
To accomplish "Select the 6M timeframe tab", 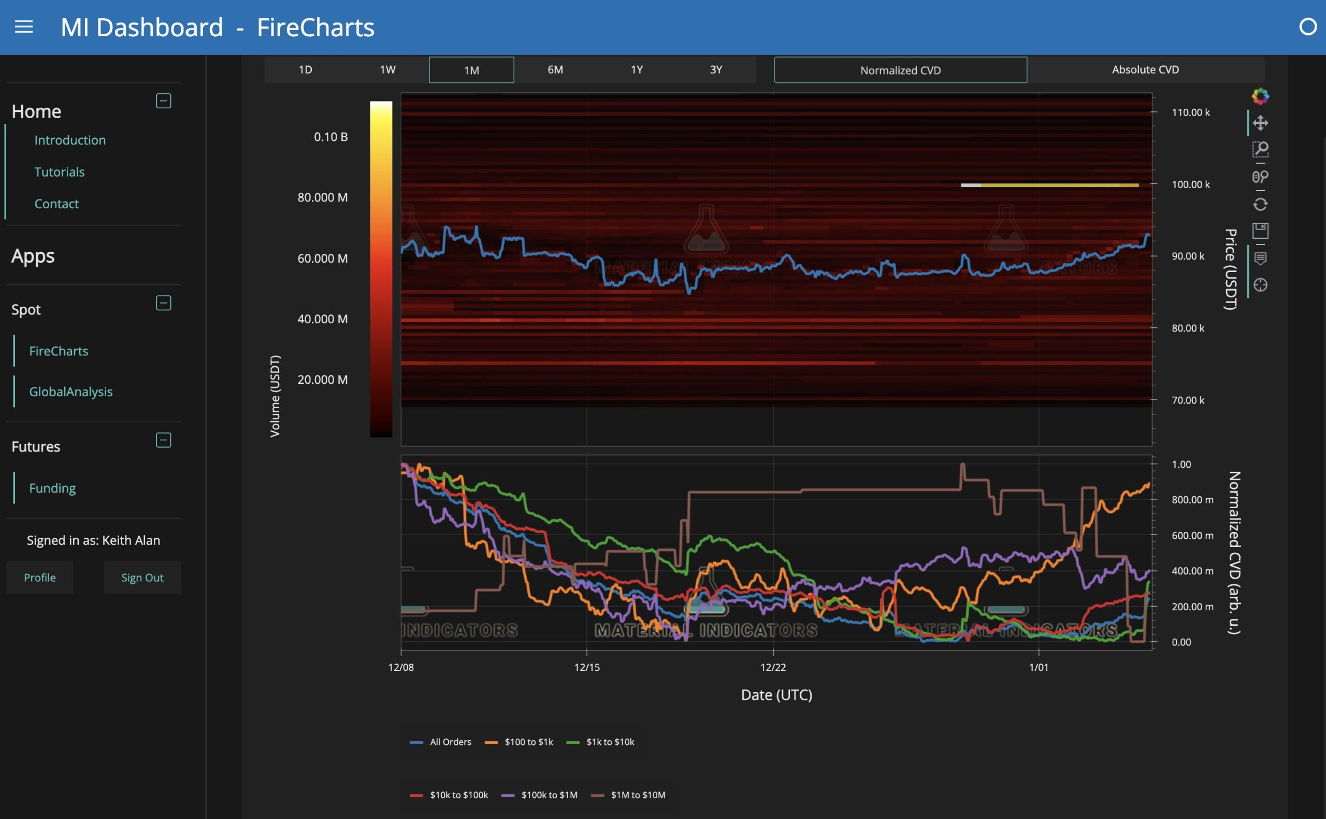I will [x=554, y=69].
